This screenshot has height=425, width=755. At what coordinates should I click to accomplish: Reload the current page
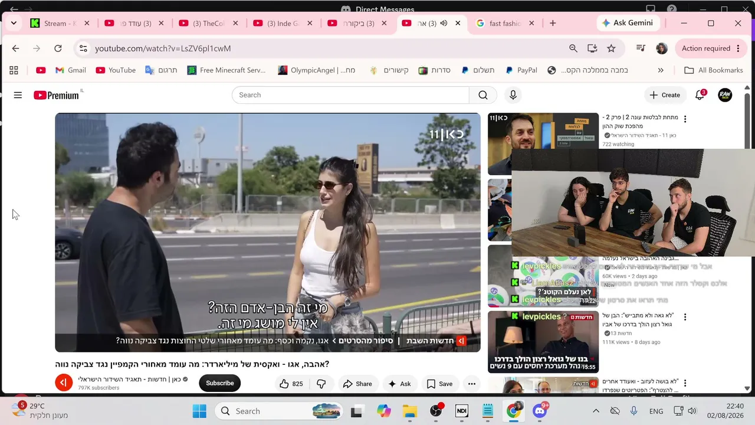(58, 48)
